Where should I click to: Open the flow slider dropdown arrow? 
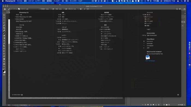(63, 9)
